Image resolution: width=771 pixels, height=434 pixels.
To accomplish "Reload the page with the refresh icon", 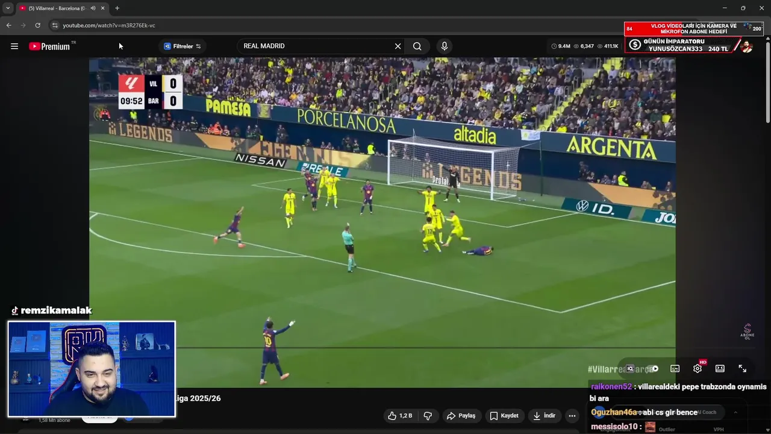I will pyautogui.click(x=37, y=25).
